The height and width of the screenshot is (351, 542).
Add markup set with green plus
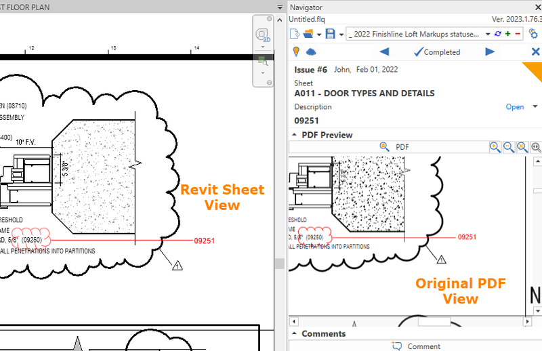coord(508,34)
